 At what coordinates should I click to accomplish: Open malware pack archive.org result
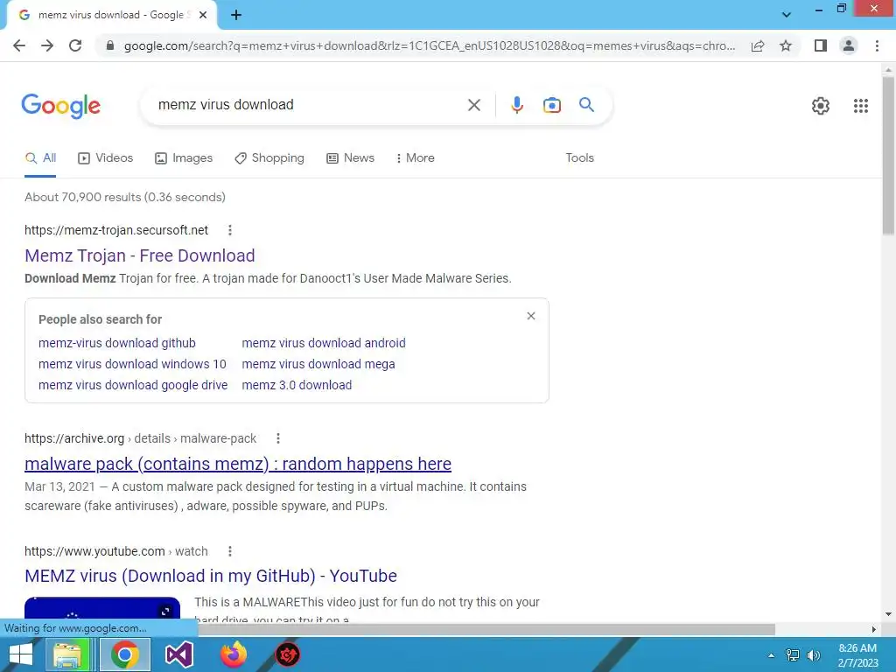coord(238,464)
